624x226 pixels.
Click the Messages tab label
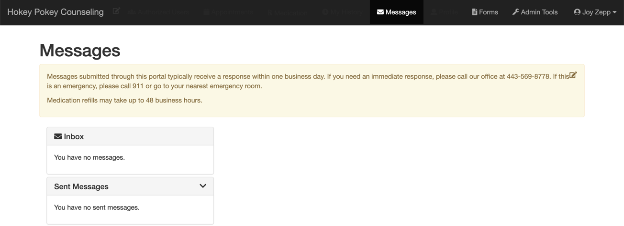(x=401, y=12)
